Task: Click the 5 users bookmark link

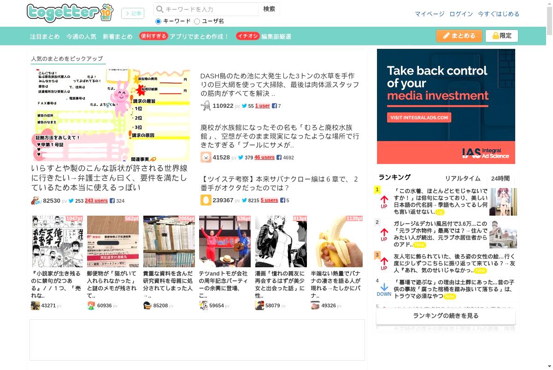Action: click(x=269, y=200)
